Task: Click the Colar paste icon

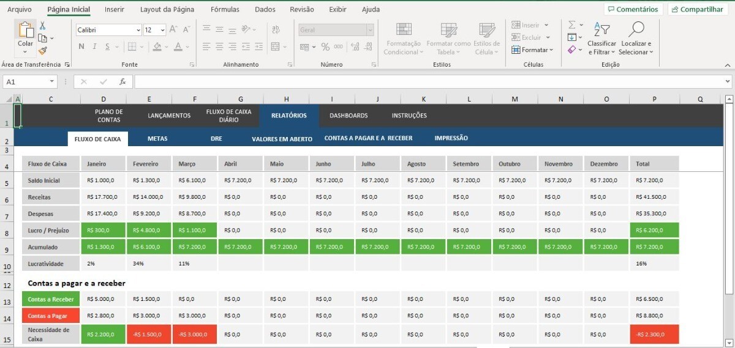Action: coord(26,34)
